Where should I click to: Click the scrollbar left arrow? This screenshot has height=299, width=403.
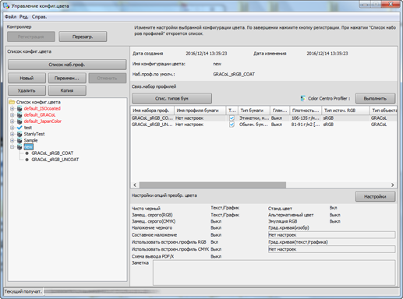click(x=135, y=185)
